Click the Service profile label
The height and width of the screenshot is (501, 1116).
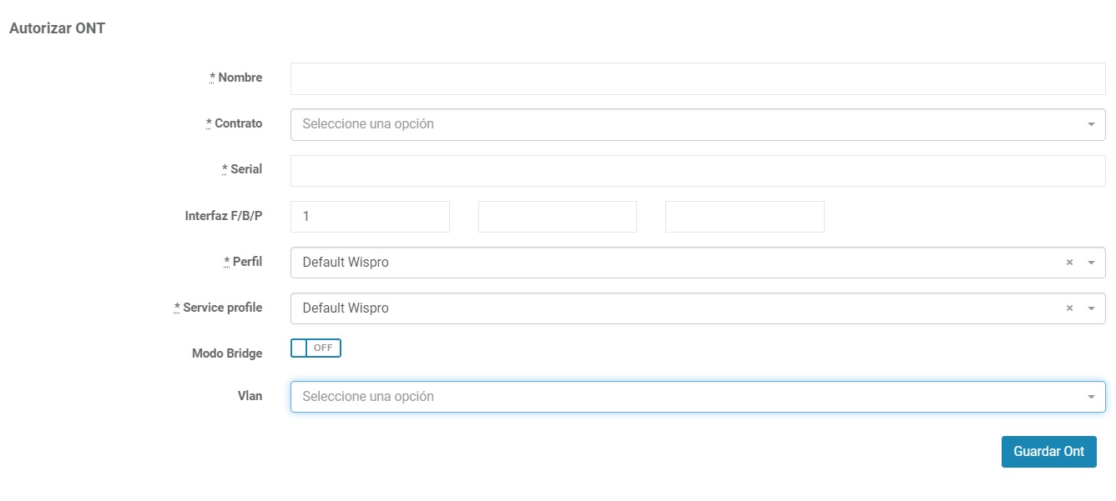click(x=218, y=308)
